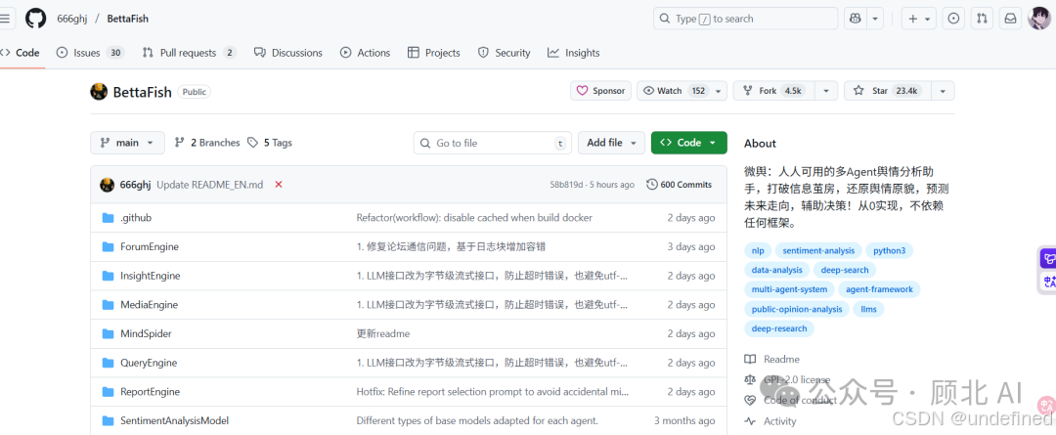This screenshot has width=1056, height=435.
Task: Open the Projects tab
Action: (434, 53)
